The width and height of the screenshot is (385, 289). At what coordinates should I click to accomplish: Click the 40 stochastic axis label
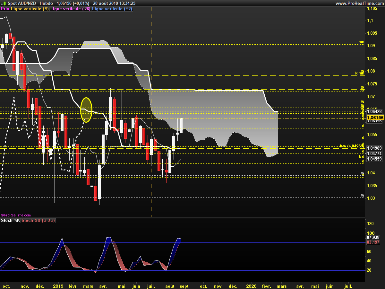click(369, 261)
